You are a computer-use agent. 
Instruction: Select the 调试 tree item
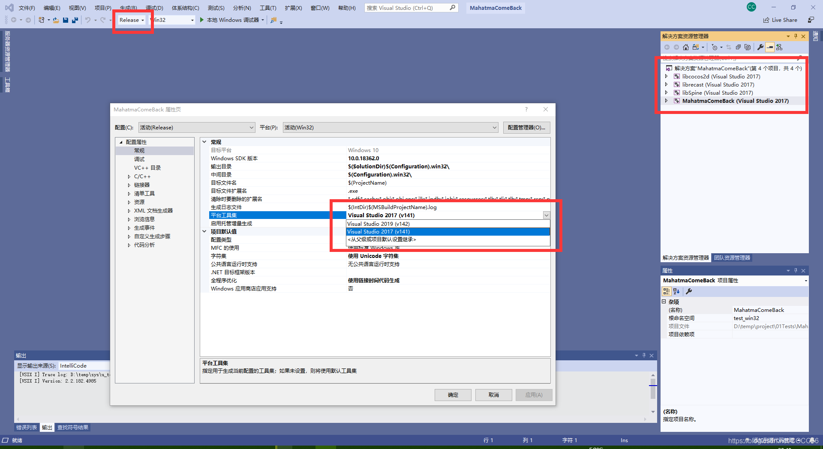pyautogui.click(x=139, y=159)
